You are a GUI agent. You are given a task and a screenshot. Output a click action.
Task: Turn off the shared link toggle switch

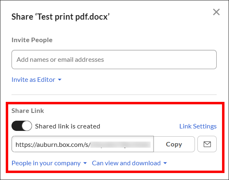click(x=22, y=126)
